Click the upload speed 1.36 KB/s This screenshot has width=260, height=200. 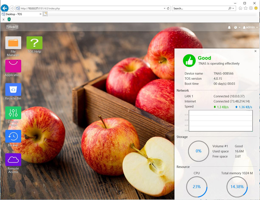tap(244, 107)
